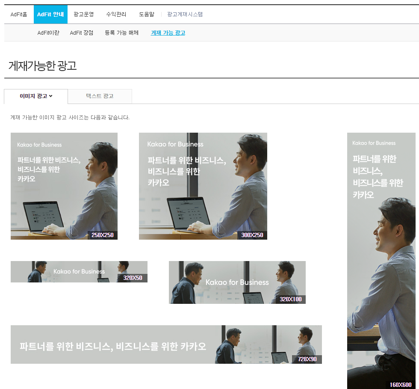Go to the AdFit 장점 submenu page
The width and height of the screenshot is (419, 389).
coord(82,33)
